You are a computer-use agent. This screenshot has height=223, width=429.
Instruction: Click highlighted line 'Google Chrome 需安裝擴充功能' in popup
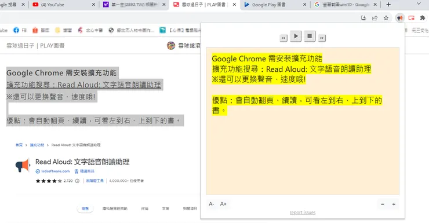pos(267,59)
